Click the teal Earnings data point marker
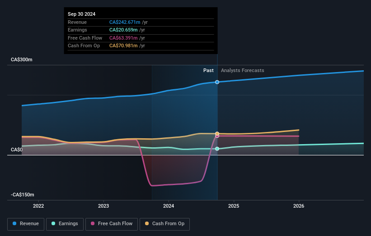The width and height of the screenshot is (371, 236). [217, 149]
